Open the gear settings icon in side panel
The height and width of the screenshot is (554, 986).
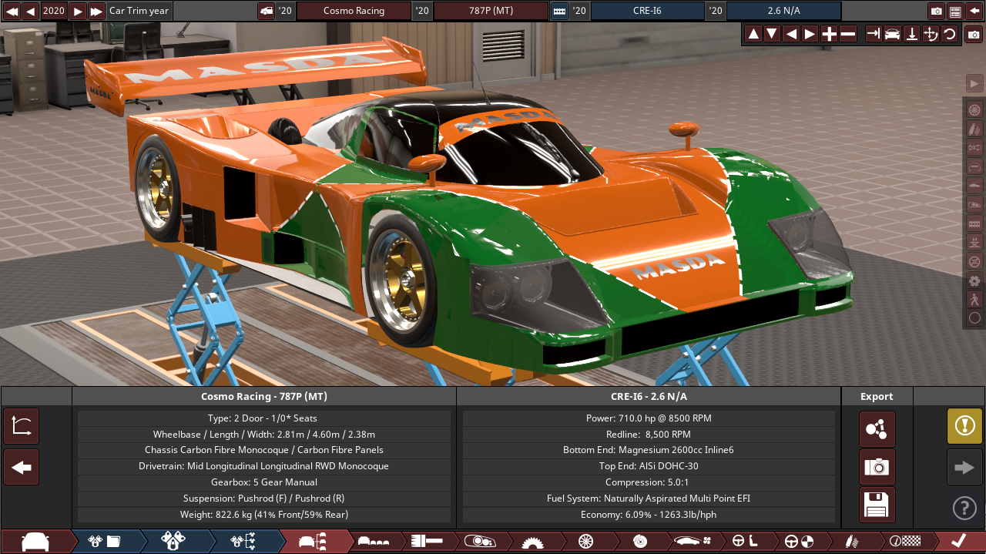pos(974,280)
